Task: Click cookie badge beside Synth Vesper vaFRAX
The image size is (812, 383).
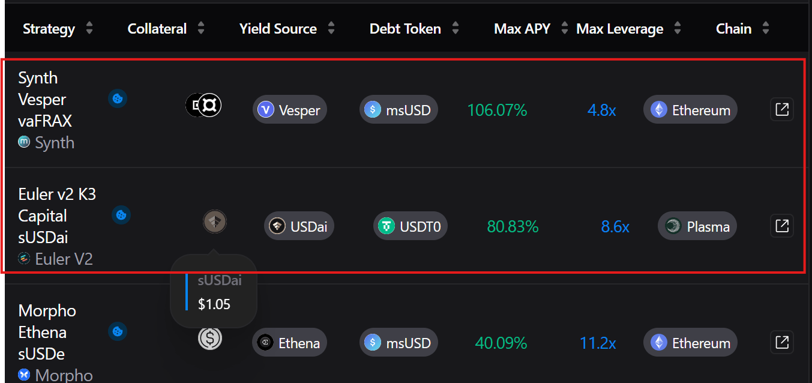Action: coord(118,98)
